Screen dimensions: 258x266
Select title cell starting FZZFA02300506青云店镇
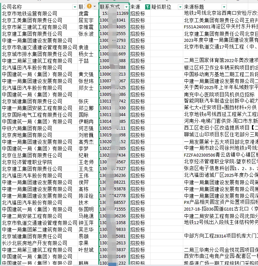click(221, 155)
